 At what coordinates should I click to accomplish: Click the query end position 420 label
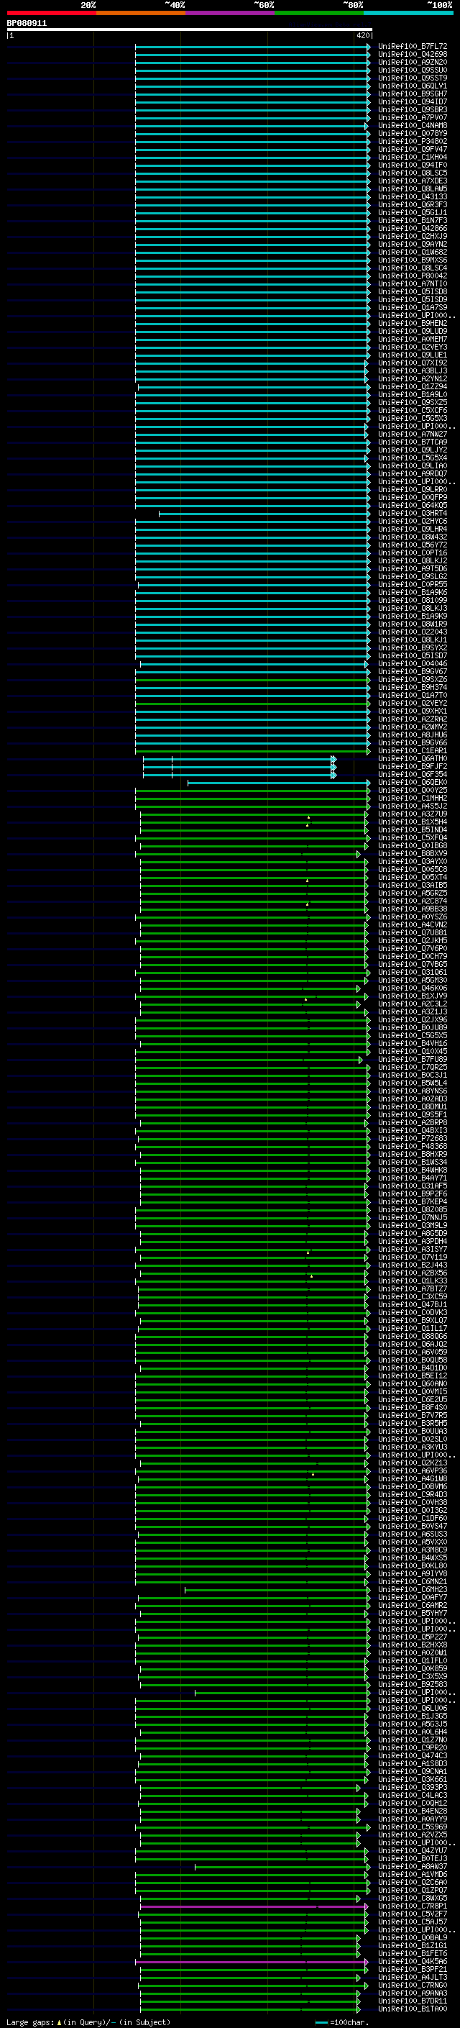[362, 35]
